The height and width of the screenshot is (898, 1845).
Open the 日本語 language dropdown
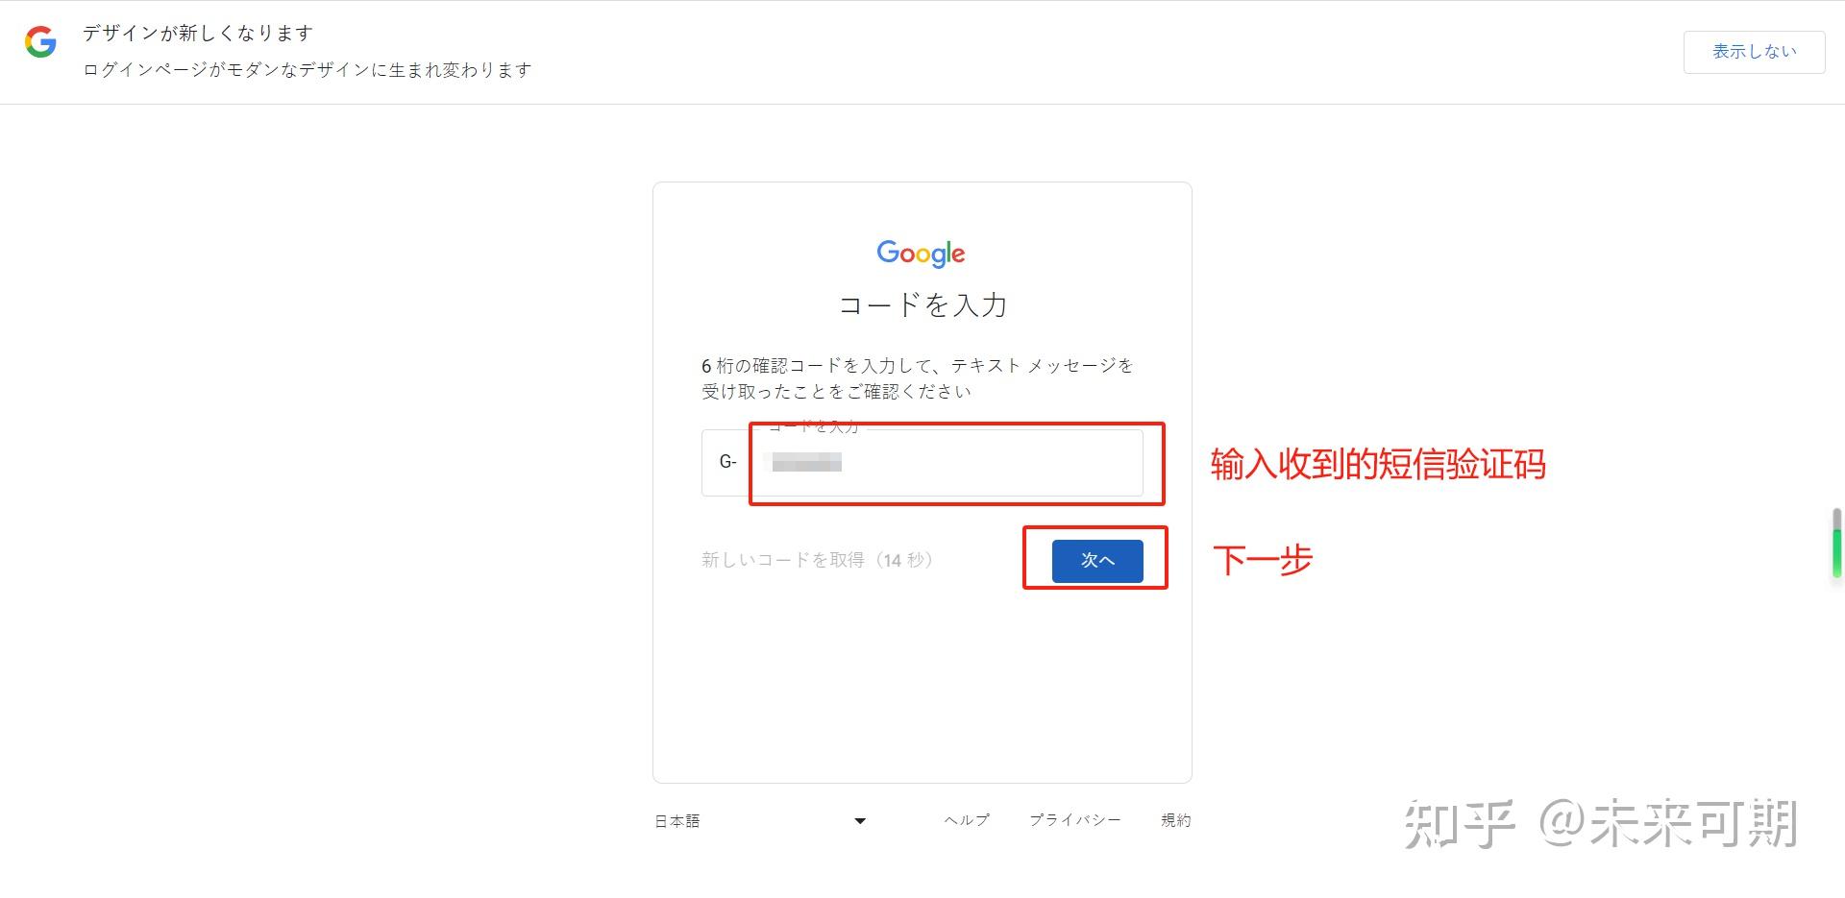tap(760, 821)
